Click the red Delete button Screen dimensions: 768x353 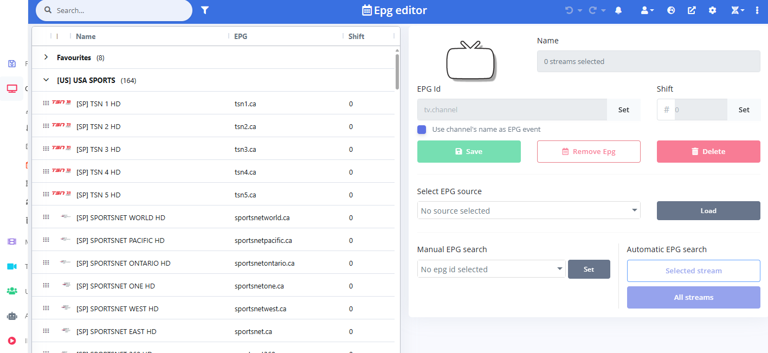tap(708, 151)
